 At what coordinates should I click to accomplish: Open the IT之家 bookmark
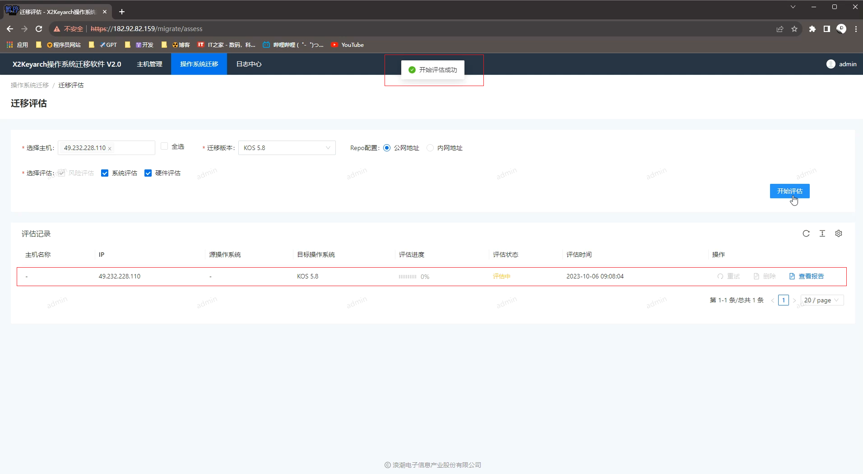pos(227,45)
